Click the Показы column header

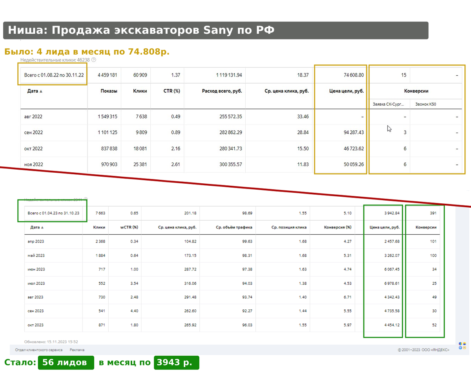click(109, 91)
